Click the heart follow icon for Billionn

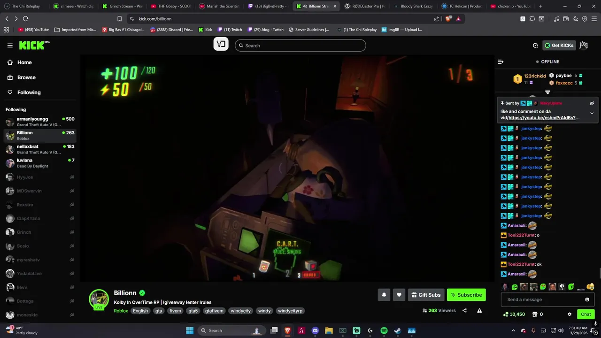tap(399, 295)
